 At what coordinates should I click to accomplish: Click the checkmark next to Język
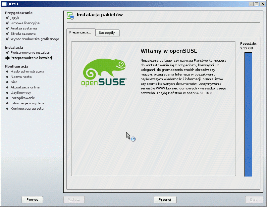(7, 18)
